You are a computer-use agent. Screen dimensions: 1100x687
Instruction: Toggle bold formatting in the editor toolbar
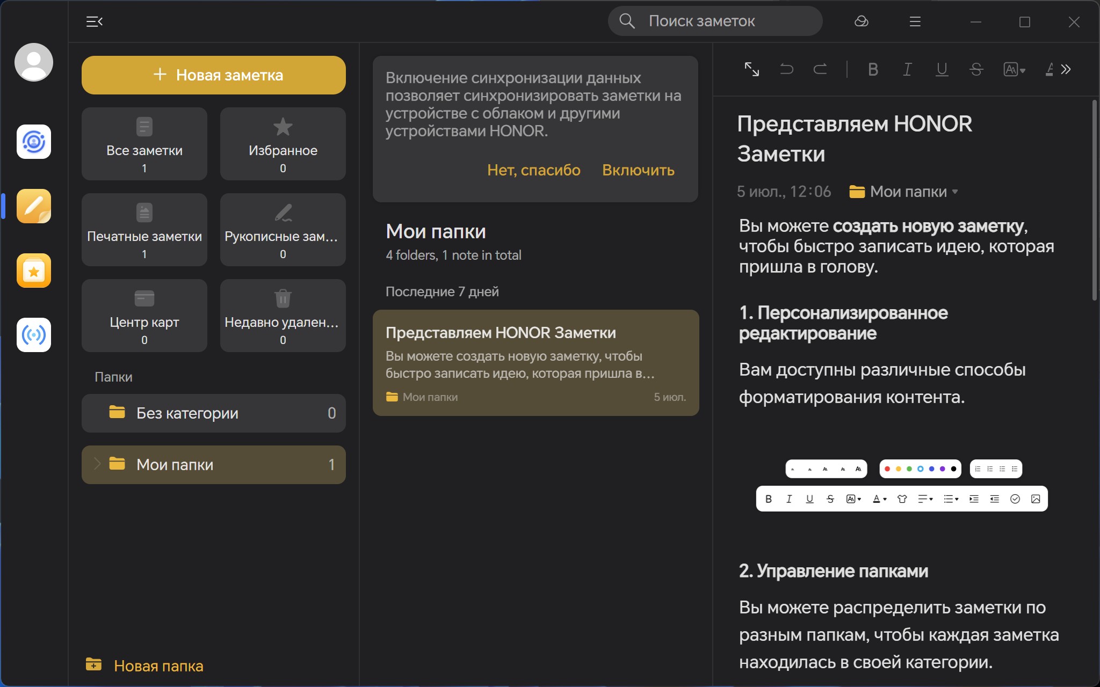[873, 69]
